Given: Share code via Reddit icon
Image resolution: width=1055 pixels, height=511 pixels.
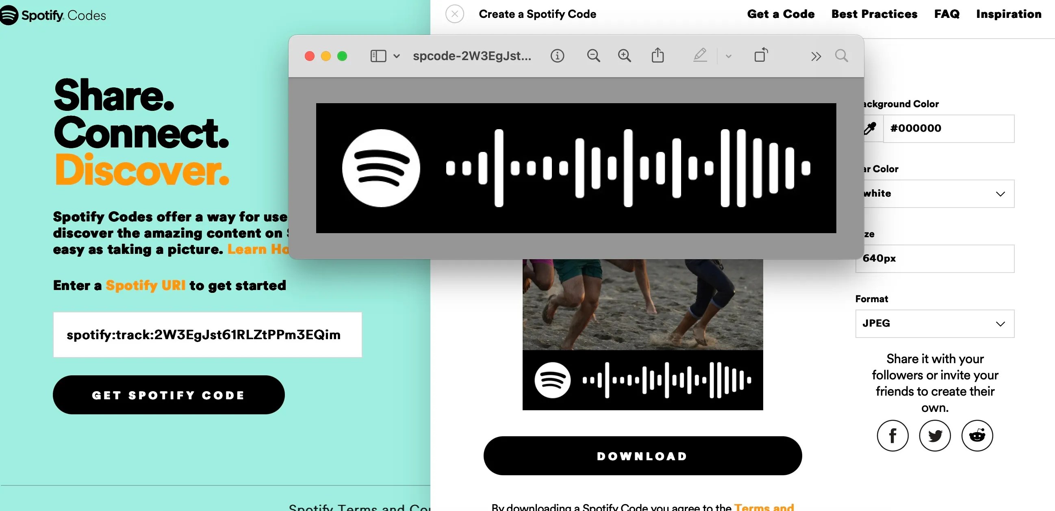Looking at the screenshot, I should pyautogui.click(x=977, y=436).
